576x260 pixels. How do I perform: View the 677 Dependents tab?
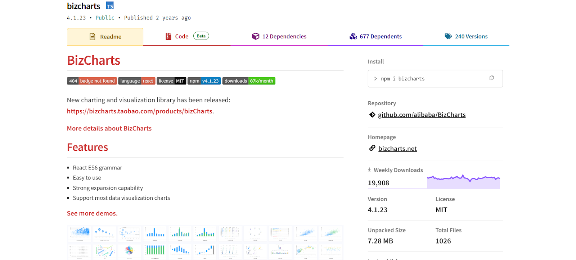point(375,37)
